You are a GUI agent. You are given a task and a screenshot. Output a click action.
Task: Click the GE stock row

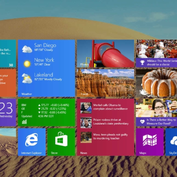point(44,109)
